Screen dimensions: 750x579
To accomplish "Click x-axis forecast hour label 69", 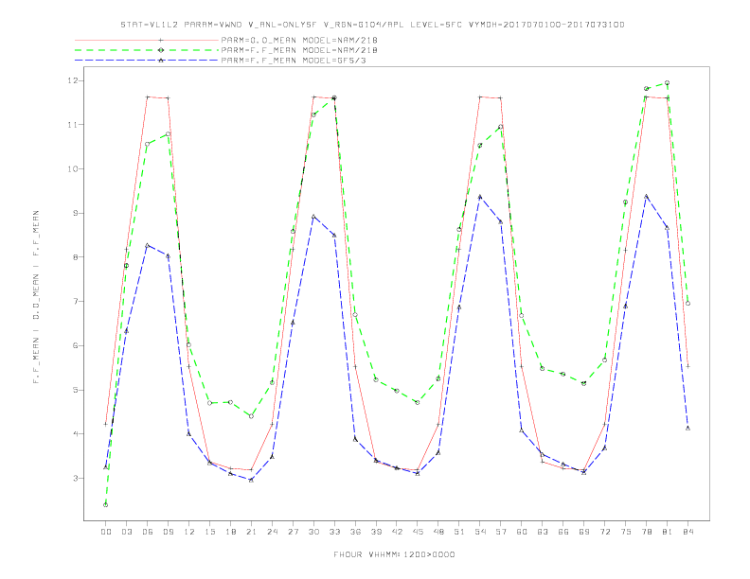I will tap(584, 532).
